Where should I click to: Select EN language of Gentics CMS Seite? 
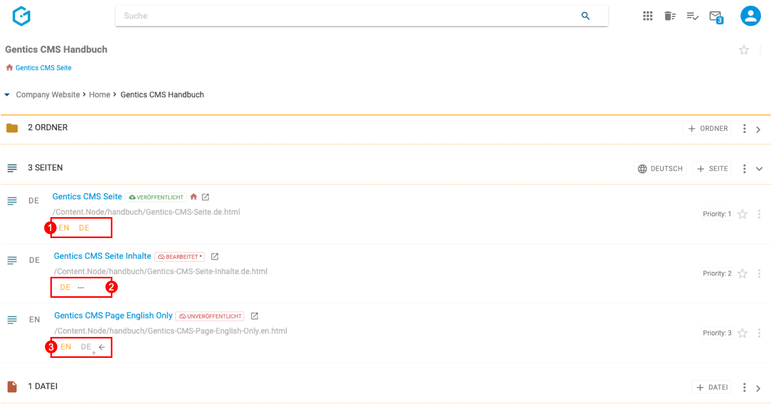pos(64,228)
